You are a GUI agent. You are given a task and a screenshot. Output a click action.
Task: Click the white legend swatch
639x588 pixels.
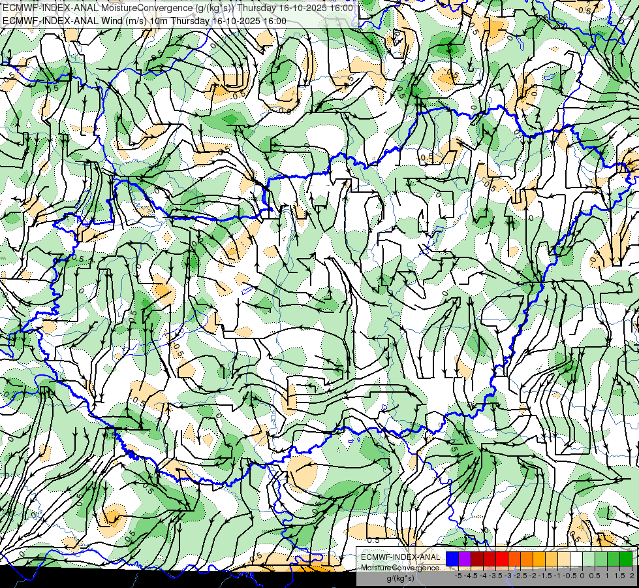576,559
